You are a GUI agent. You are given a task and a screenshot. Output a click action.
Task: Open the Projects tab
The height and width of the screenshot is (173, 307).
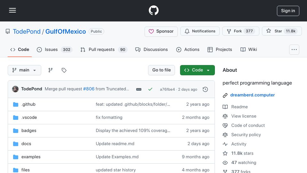(220, 50)
